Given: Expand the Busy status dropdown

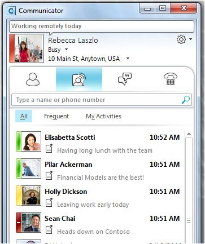Looking at the screenshot, I should 66,50.
